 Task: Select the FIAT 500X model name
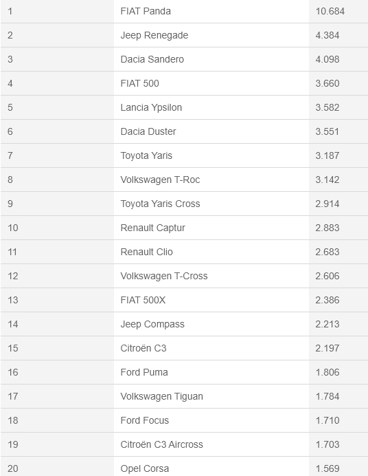click(143, 300)
